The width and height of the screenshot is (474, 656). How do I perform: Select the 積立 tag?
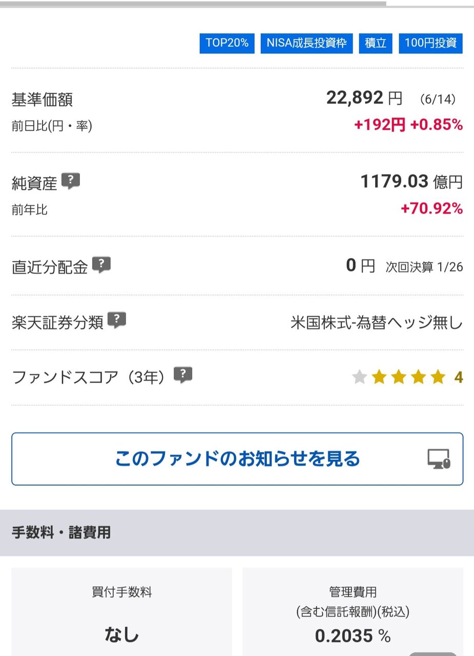[376, 43]
